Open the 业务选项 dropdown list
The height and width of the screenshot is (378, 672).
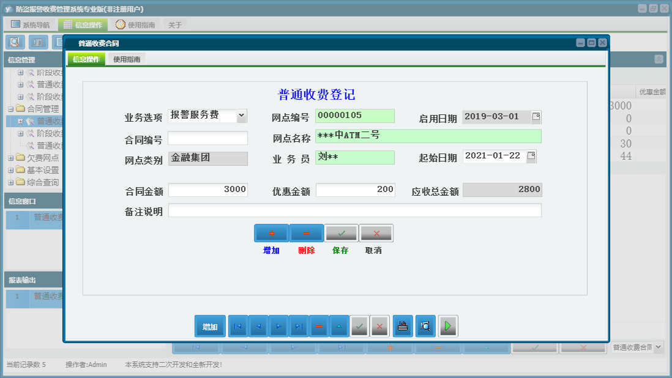click(241, 116)
